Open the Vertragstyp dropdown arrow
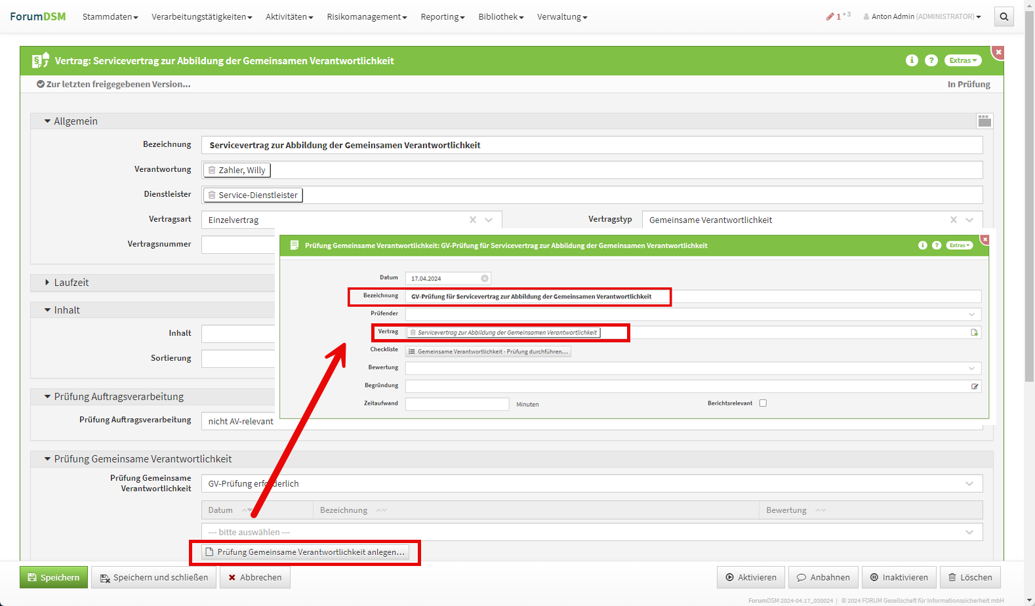This screenshot has width=1035, height=606. [x=969, y=220]
